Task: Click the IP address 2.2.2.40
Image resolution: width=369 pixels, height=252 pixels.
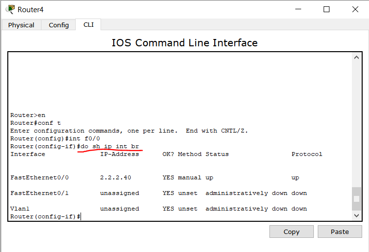Action: click(116, 177)
